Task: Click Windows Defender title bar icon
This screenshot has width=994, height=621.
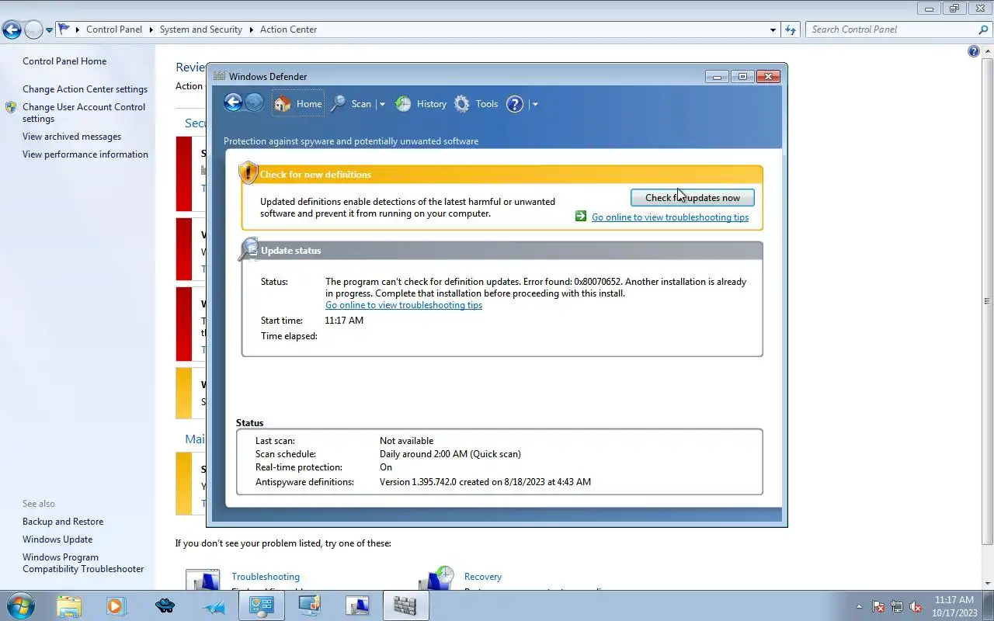Action: pyautogui.click(x=219, y=76)
